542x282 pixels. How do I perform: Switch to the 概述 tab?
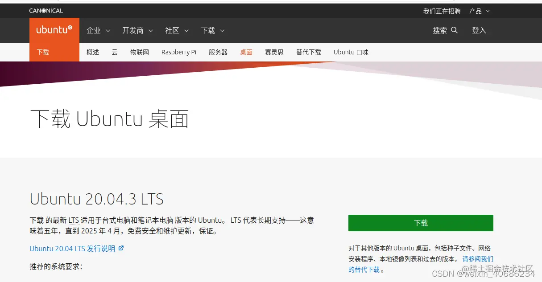(93, 52)
